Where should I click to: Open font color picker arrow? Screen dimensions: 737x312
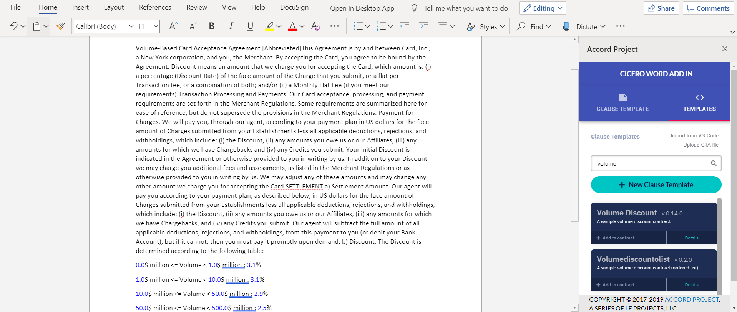(302, 26)
